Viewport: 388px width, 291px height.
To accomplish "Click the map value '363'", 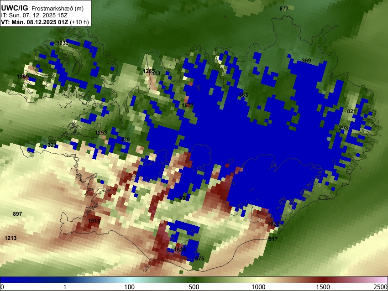I will [243, 95].
